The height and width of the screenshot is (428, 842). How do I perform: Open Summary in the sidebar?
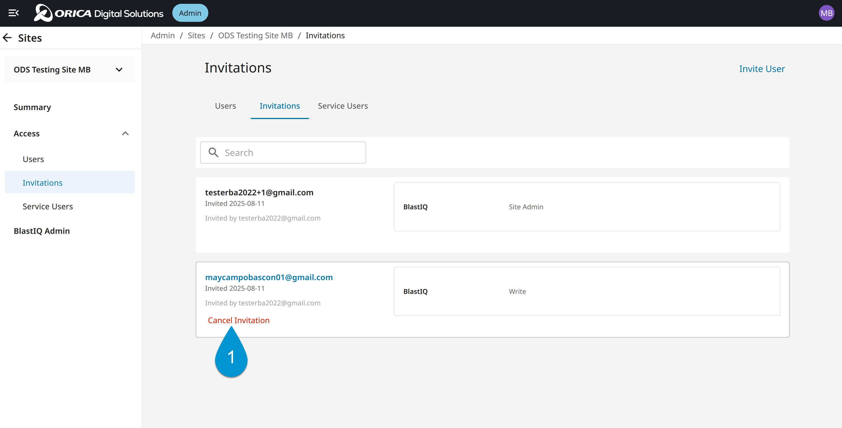tap(32, 107)
